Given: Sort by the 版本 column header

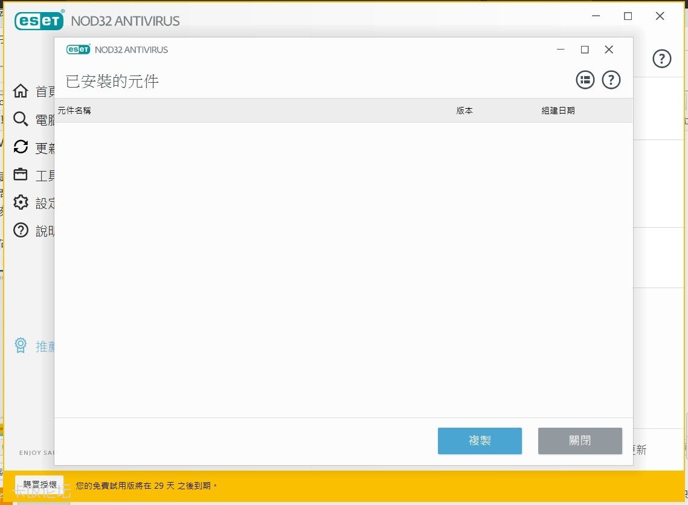Looking at the screenshot, I should pyautogui.click(x=465, y=111).
